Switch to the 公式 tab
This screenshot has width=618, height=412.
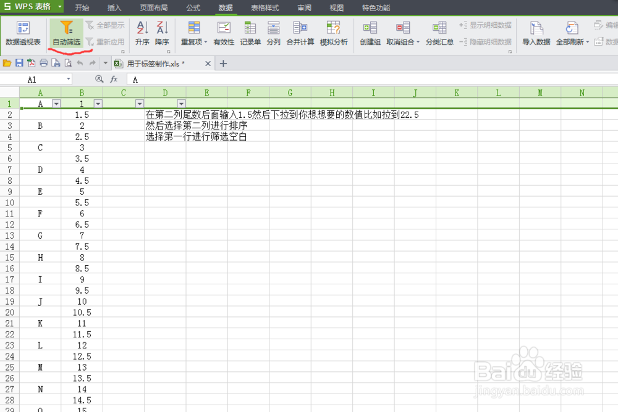pyautogui.click(x=193, y=7)
